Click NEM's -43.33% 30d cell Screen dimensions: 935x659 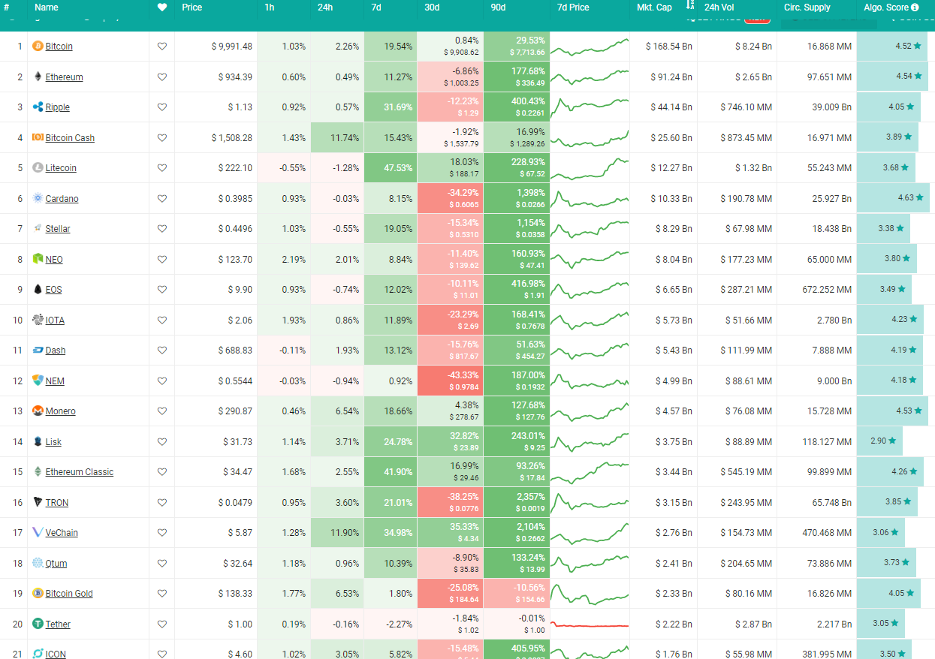(451, 381)
